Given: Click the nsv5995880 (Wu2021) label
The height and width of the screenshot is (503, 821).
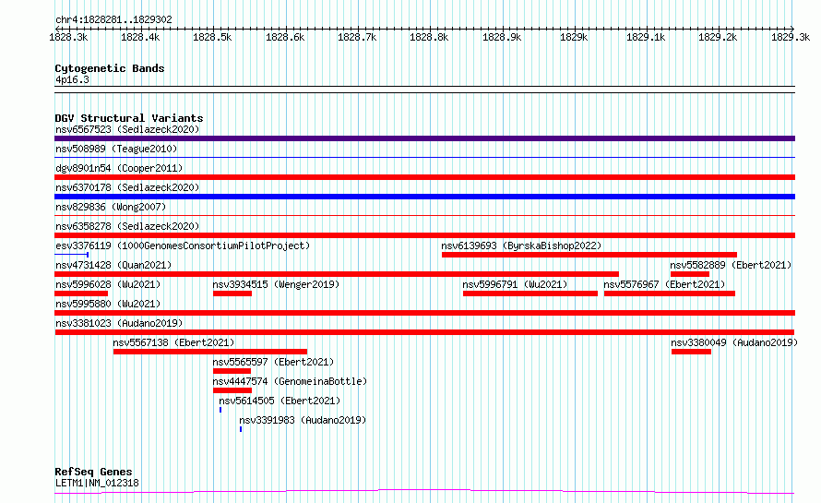Looking at the screenshot, I should [x=108, y=304].
